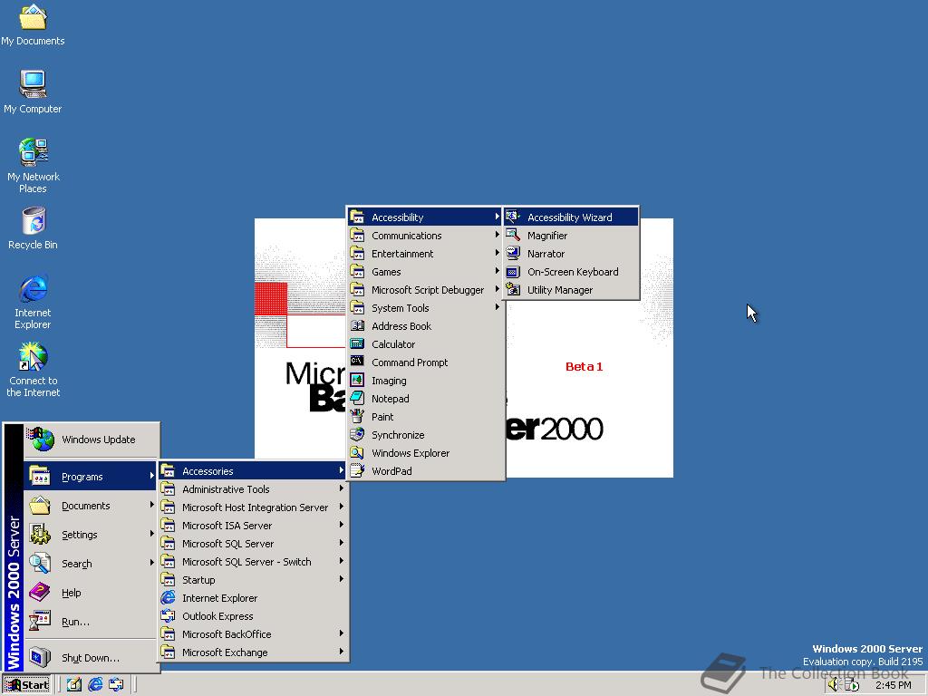This screenshot has width=928, height=696.
Task: Launch Accessibility Wizard
Action: (x=571, y=217)
